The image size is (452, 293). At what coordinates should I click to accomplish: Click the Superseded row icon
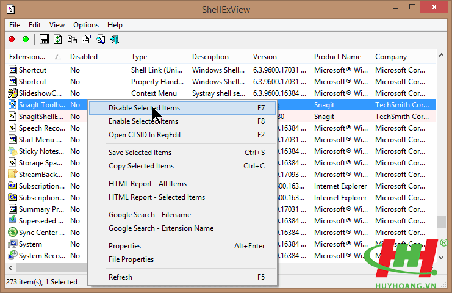pos(12,220)
